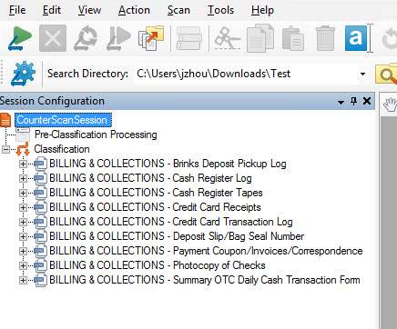Open the Action menu
Viewport: 397px width, 329px height.
(134, 10)
